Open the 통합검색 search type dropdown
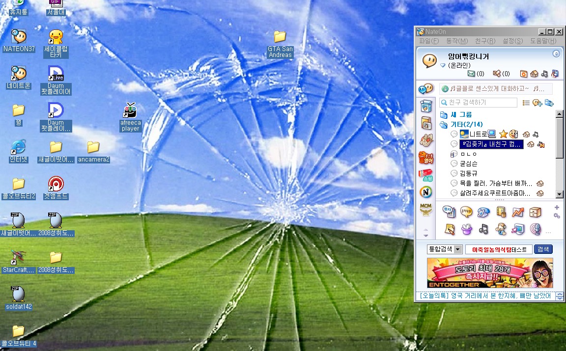The image size is (566, 351). [x=458, y=249]
